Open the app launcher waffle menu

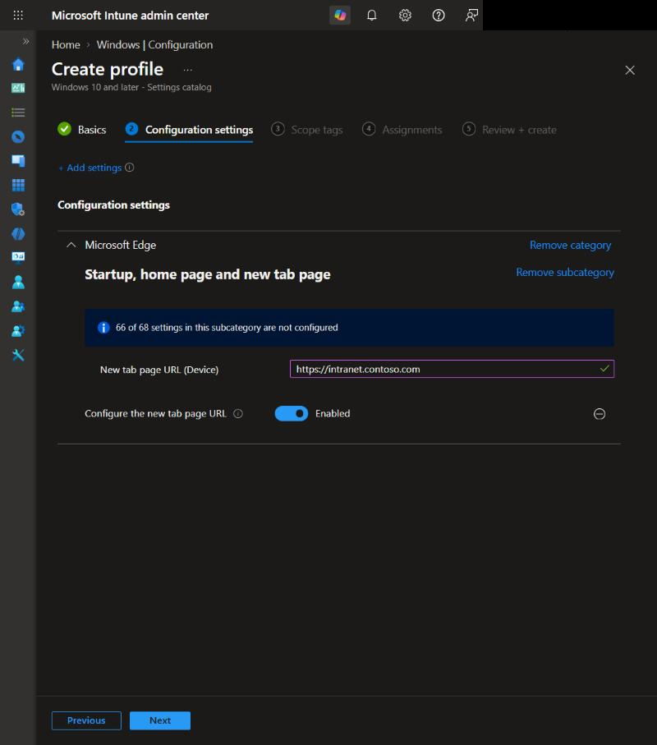18,16
